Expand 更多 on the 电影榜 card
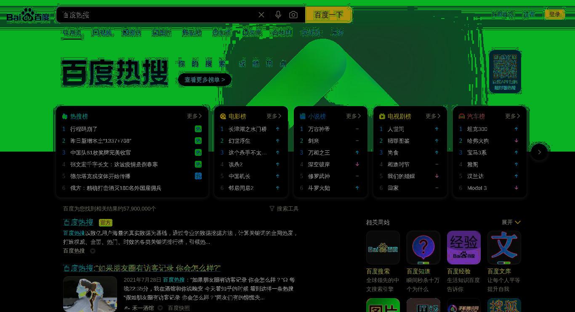The width and height of the screenshot is (575, 312). pos(274,116)
